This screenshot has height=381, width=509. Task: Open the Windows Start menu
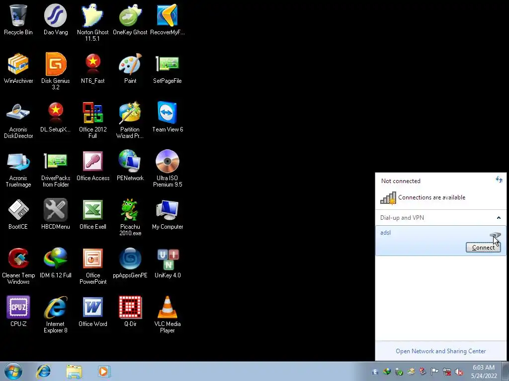[13, 372]
